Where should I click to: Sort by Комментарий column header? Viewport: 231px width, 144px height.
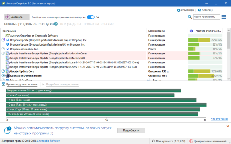(x=167, y=31)
